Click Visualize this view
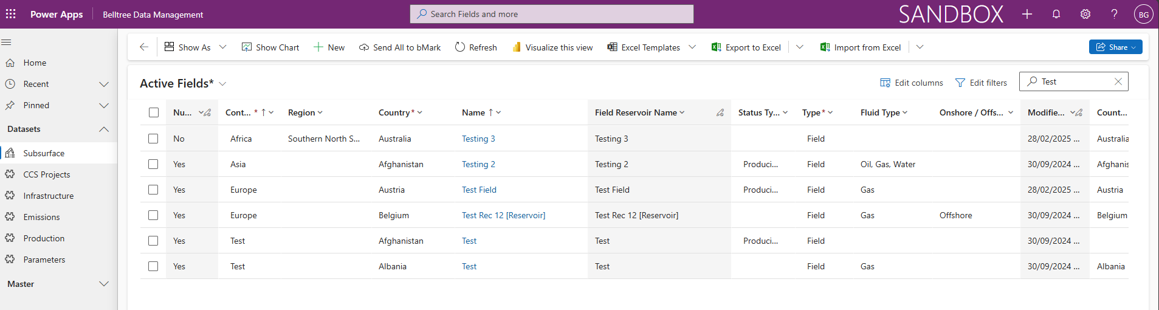Image resolution: width=1159 pixels, height=310 pixels. coord(552,47)
